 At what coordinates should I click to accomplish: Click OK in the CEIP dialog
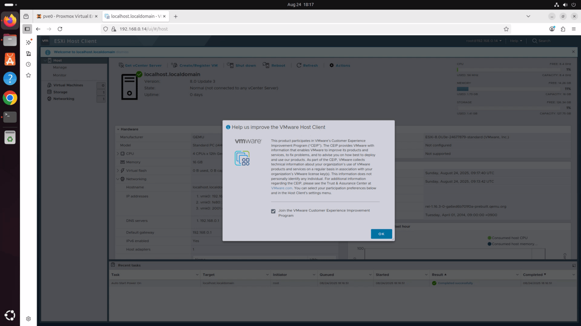coord(381,234)
